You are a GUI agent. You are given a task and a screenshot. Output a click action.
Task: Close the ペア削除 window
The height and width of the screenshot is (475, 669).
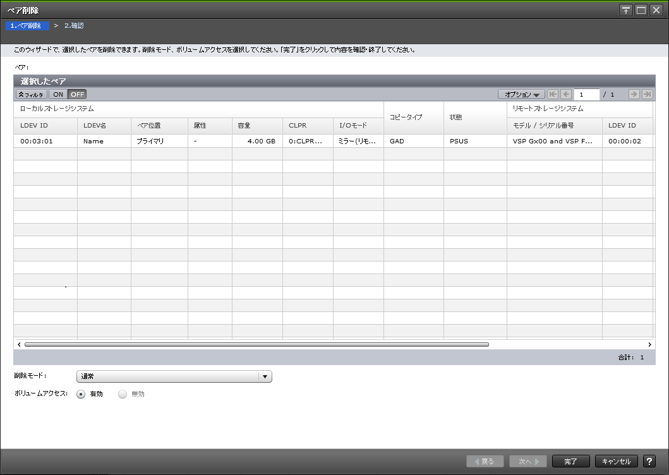(x=656, y=10)
